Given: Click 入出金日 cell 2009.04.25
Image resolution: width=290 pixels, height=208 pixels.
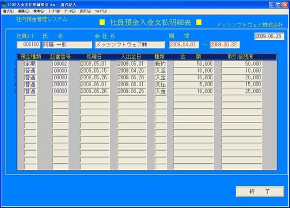Looking at the screenshot, I should [132, 71].
